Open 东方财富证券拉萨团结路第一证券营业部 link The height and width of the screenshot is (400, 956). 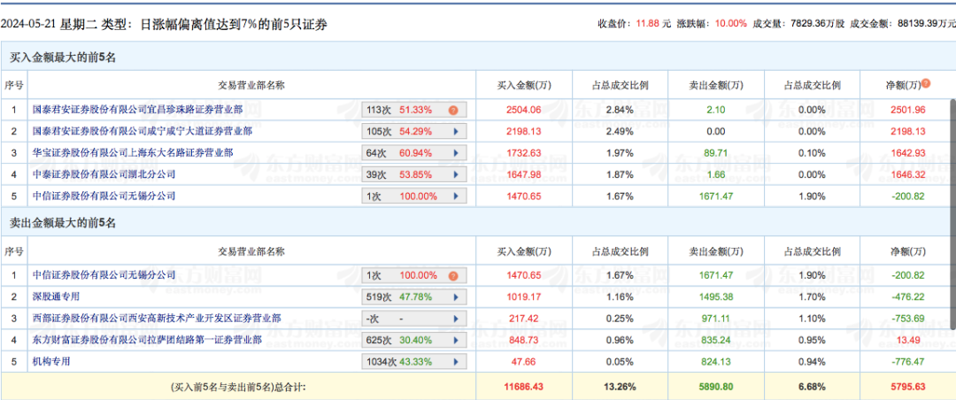[x=147, y=340]
